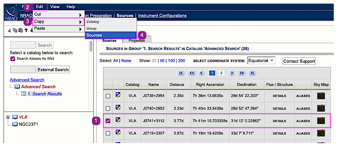This screenshot has height=147, width=338.
Task: Open the View menu
Action: pos(55,7)
